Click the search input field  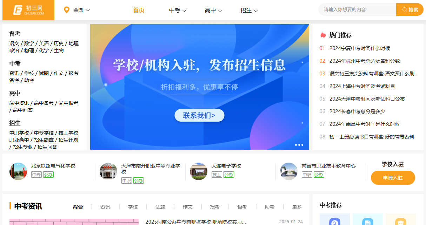click(356, 9)
